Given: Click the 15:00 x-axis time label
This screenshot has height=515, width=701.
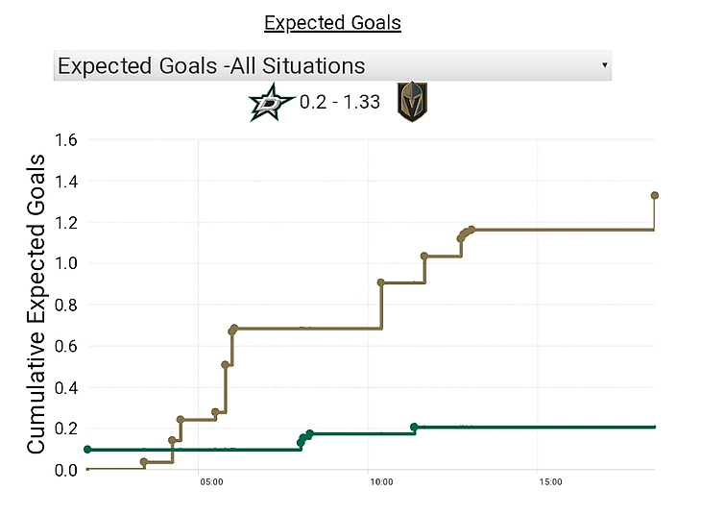Looking at the screenshot, I should coord(550,482).
